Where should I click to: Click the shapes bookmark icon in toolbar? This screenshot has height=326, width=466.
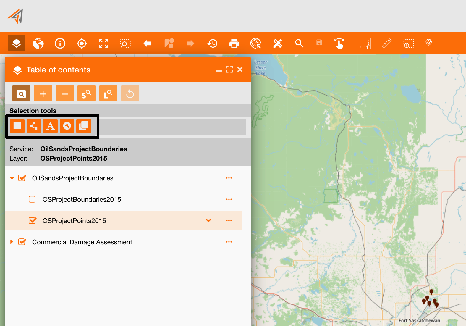pyautogui.click(x=169, y=43)
